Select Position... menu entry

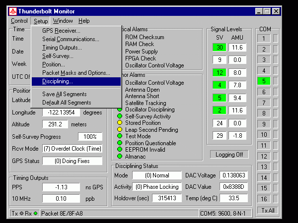pos(76,64)
